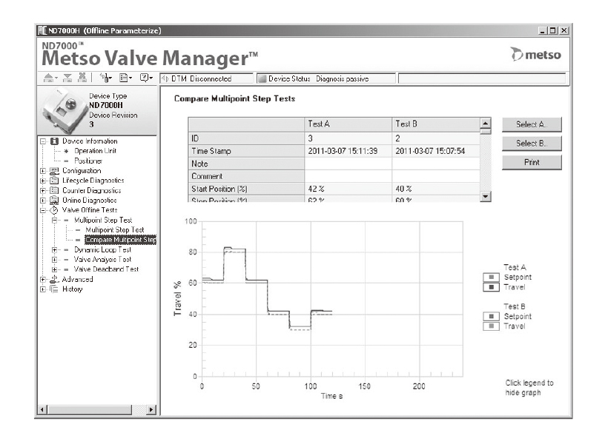The height and width of the screenshot is (444, 608).
Task: Click the tree panel horizontal scrollbar thumb
Action: point(90,409)
